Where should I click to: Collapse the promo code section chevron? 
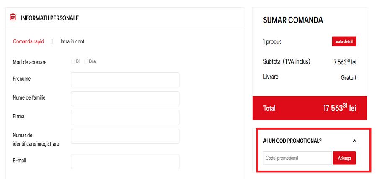pyautogui.click(x=354, y=141)
